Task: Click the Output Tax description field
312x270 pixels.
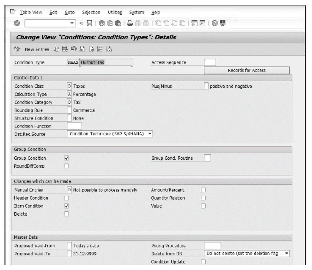Action: [106, 62]
